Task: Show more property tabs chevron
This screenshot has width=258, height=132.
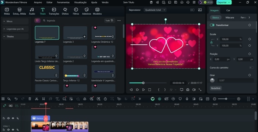Action: coord(249,17)
